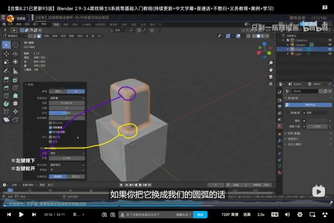Adjust the bevel shape 0.500 slider
Image resolution: width=334 pixels, height=223 pixels.
click(67, 113)
